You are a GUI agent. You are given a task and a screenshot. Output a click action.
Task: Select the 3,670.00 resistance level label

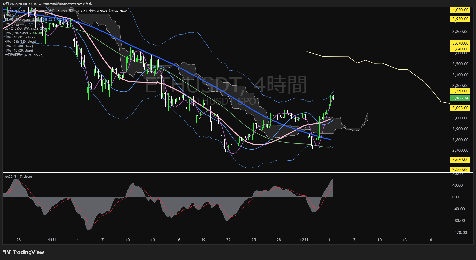point(460,43)
